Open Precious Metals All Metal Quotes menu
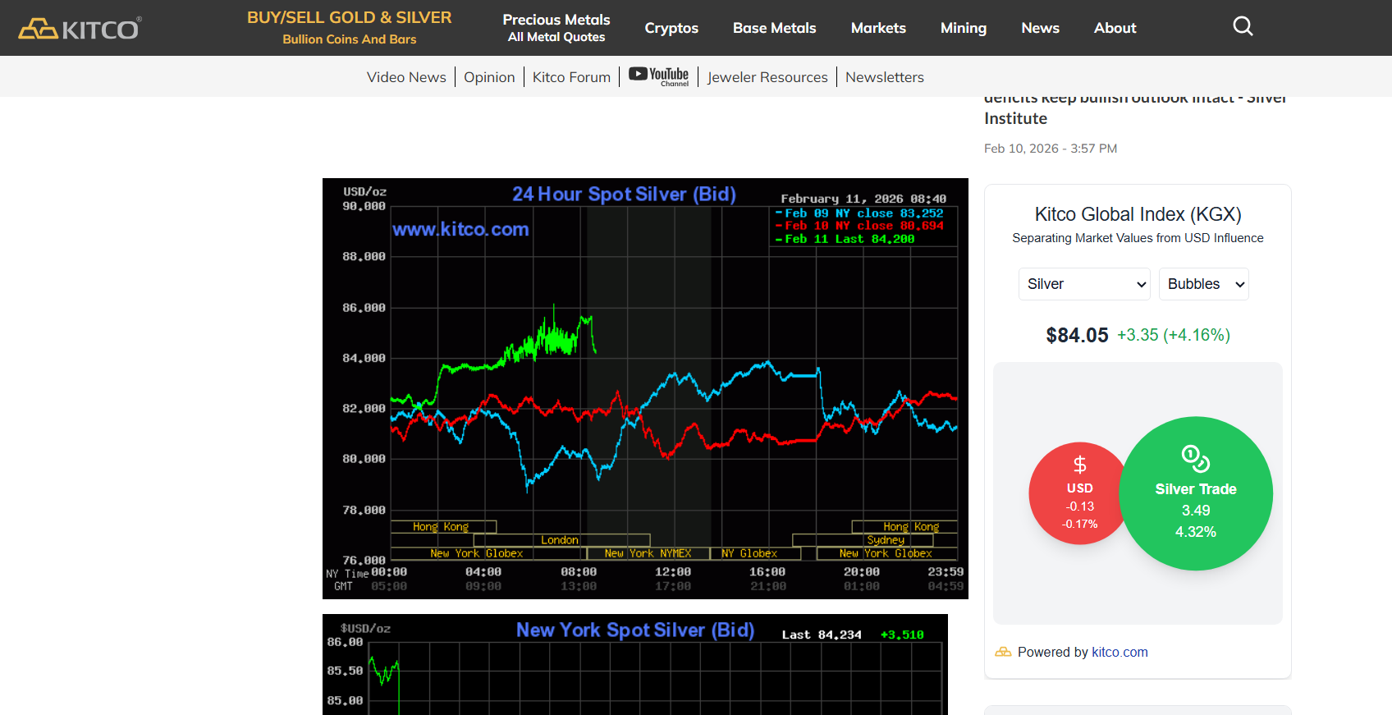 pyautogui.click(x=556, y=28)
